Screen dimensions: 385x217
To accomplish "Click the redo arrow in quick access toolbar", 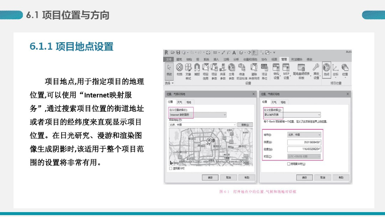I will (200, 52).
